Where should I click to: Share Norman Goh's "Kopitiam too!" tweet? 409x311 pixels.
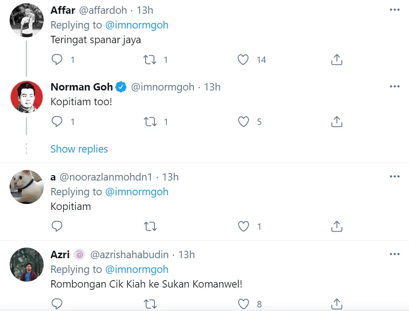pos(336,121)
